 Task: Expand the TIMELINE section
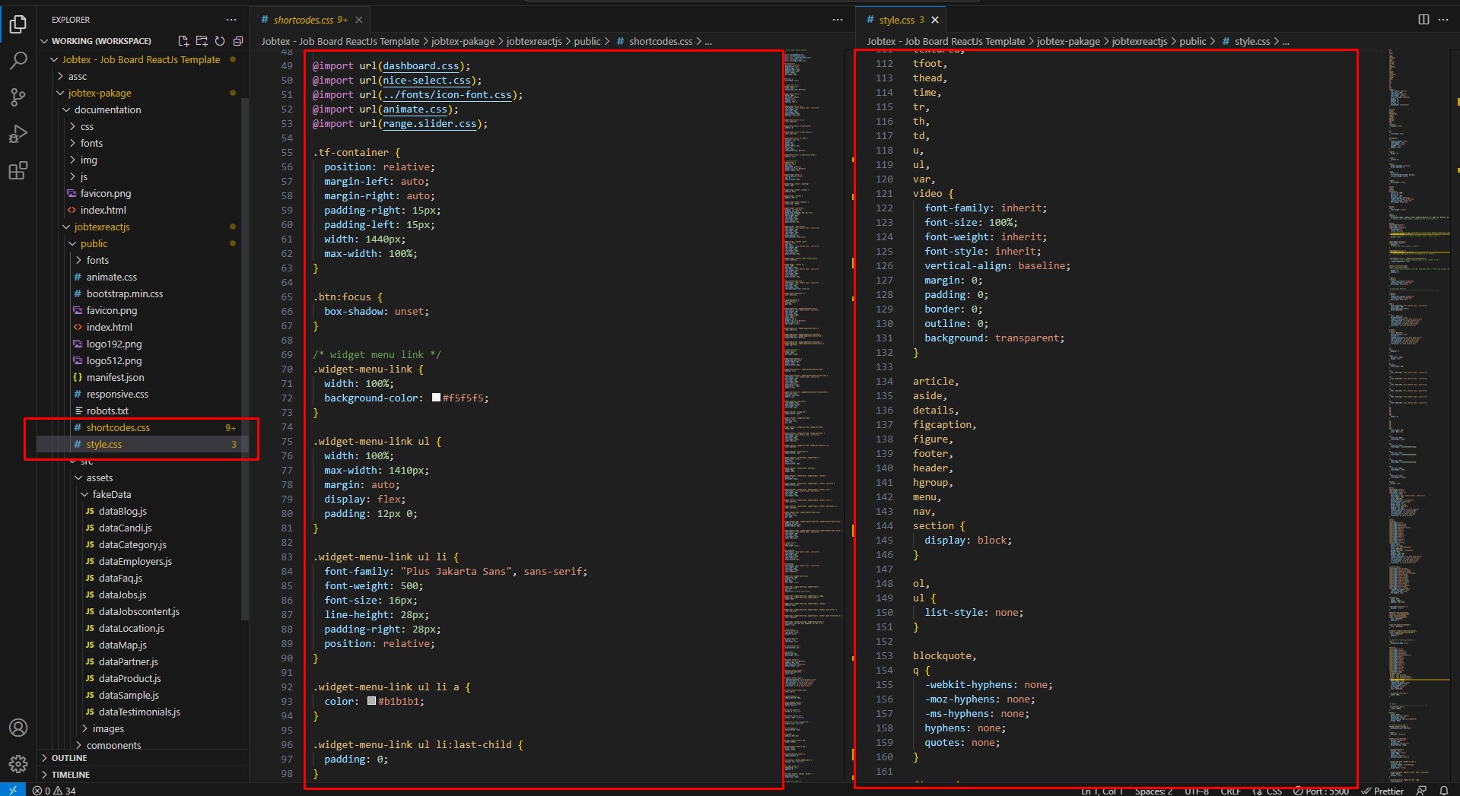click(x=71, y=775)
